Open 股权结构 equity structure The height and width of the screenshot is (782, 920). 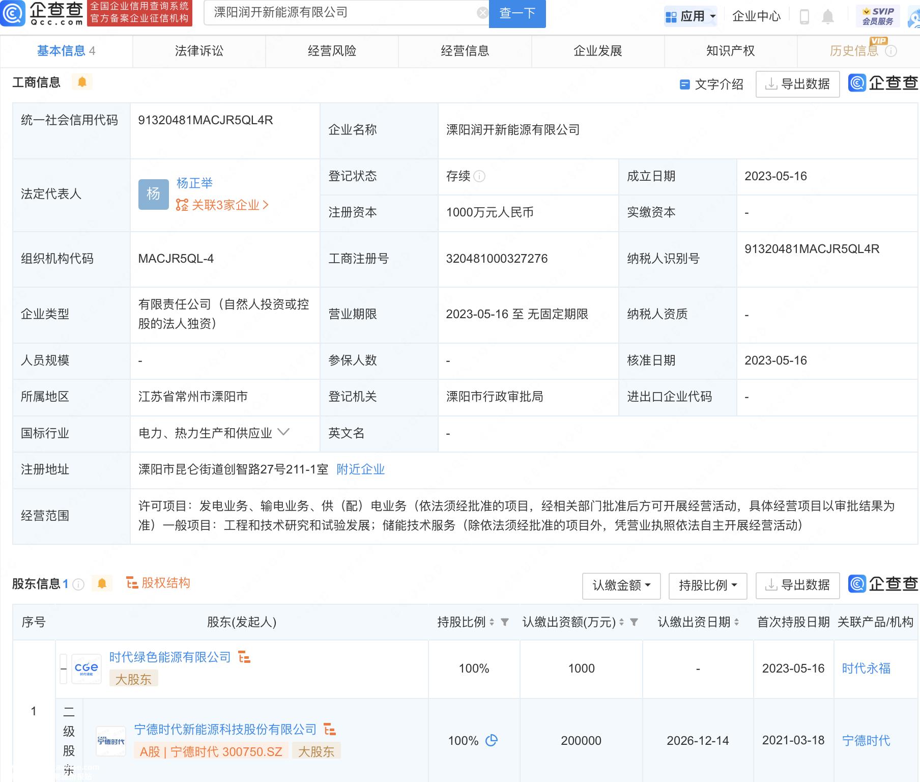pos(159,583)
